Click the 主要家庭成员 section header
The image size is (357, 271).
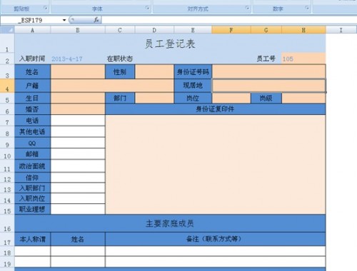click(170, 223)
